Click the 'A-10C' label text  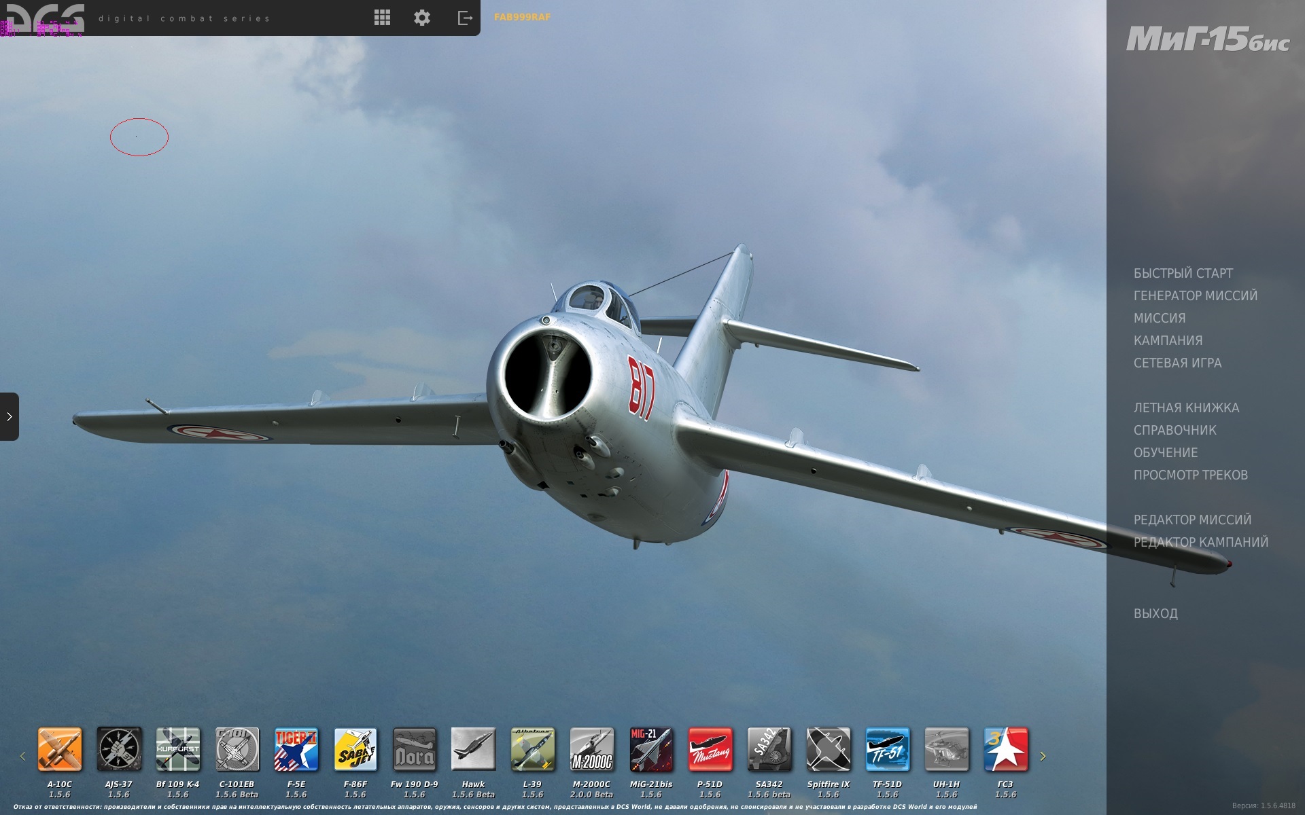[59, 784]
